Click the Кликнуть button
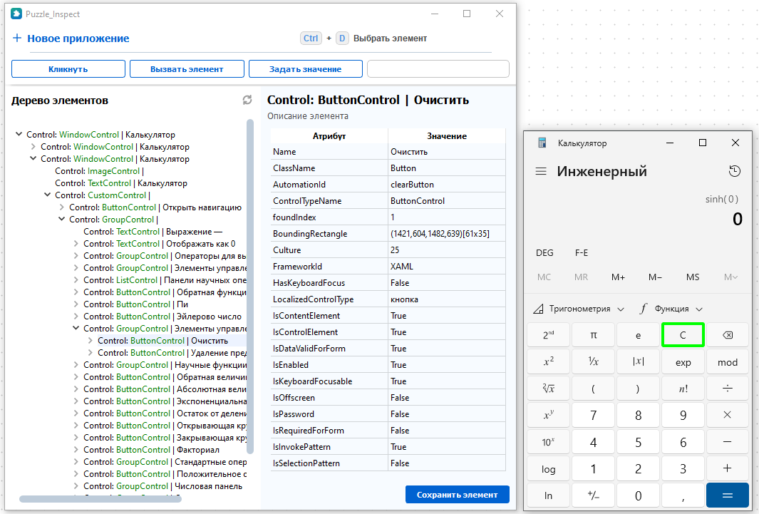The height and width of the screenshot is (514, 759). pos(68,68)
